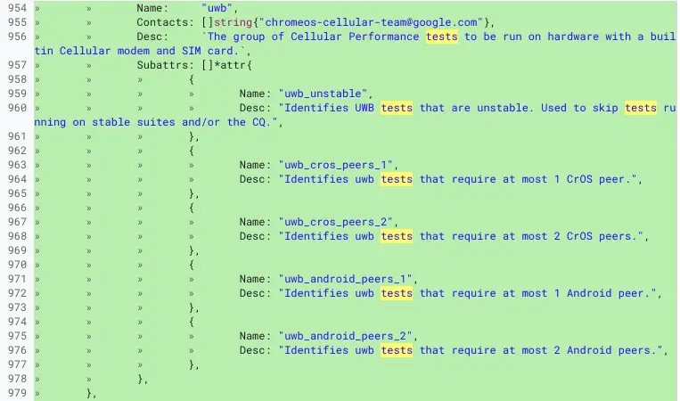Click 'Name:' label on line 954
Screen dimensions: 680x401
[152, 8]
